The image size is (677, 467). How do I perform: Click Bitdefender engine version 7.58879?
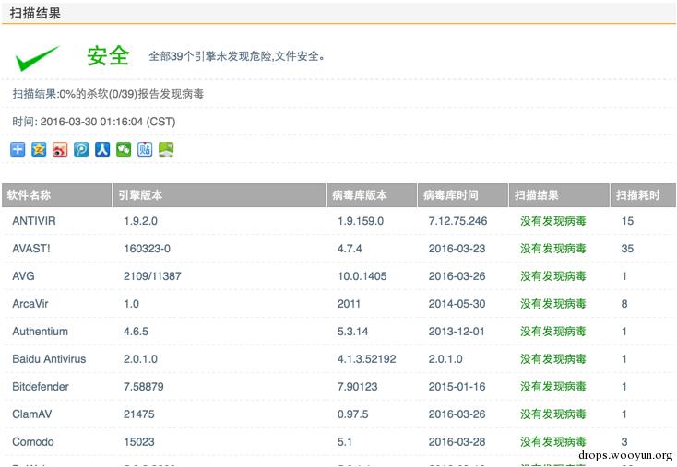144,387
